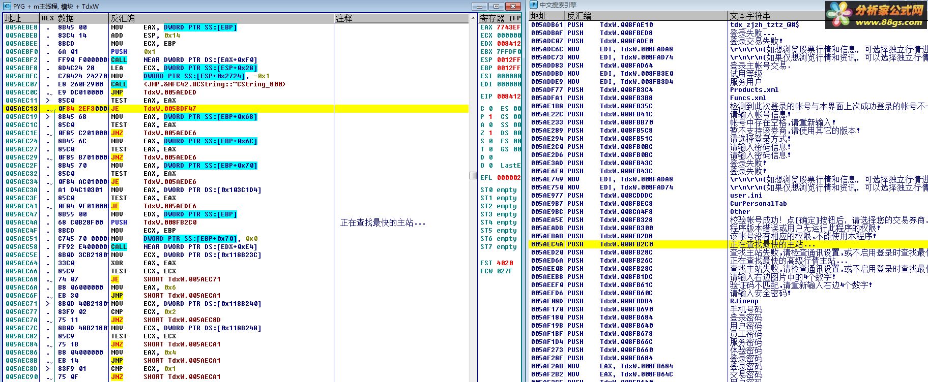Select the PUSH TdxW.008FB2C0 line at 005AEC4A
The image size is (928, 382).
coord(236,222)
